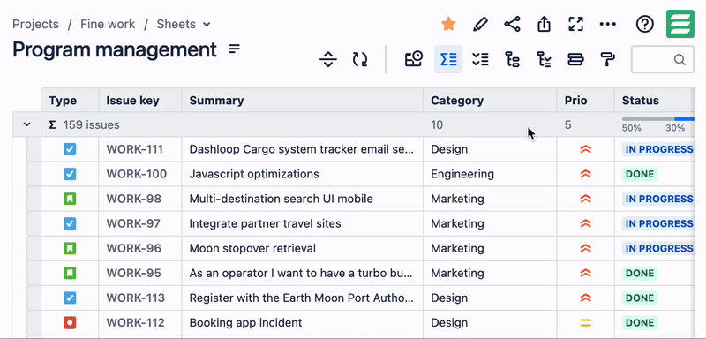Image resolution: width=706 pixels, height=339 pixels.
Task: Toggle the checklist view icon
Action: 480,59
